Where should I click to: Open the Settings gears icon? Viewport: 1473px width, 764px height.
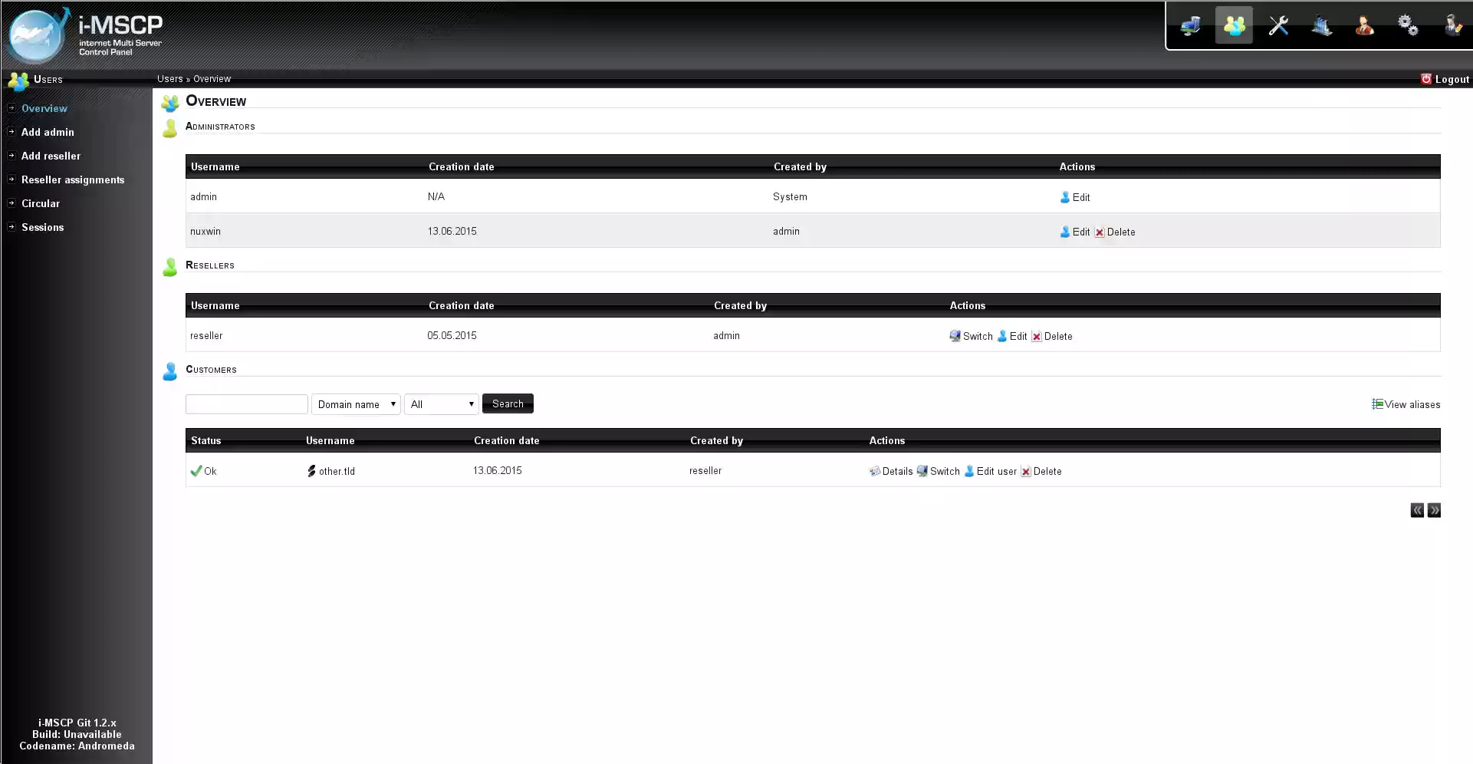coord(1408,26)
